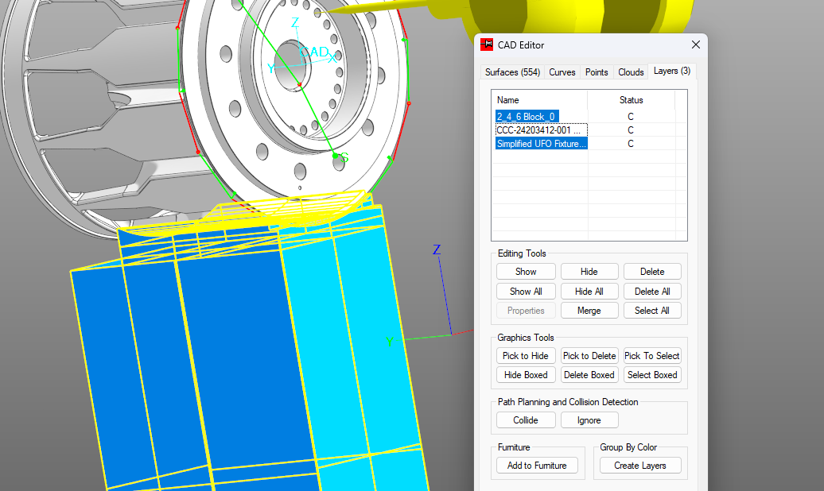Click the Add to Furniture button
Screen dimensions: 824x491
537,466
